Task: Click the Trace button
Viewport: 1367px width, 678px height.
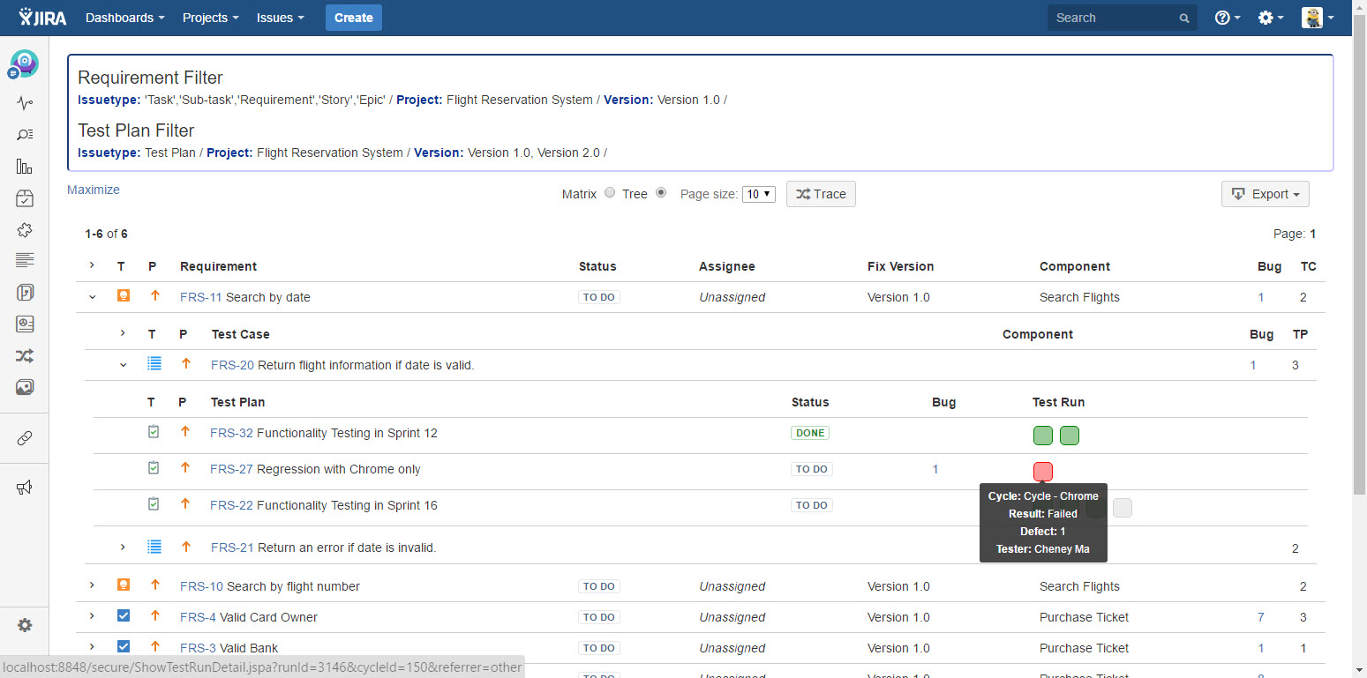Action: (x=821, y=194)
